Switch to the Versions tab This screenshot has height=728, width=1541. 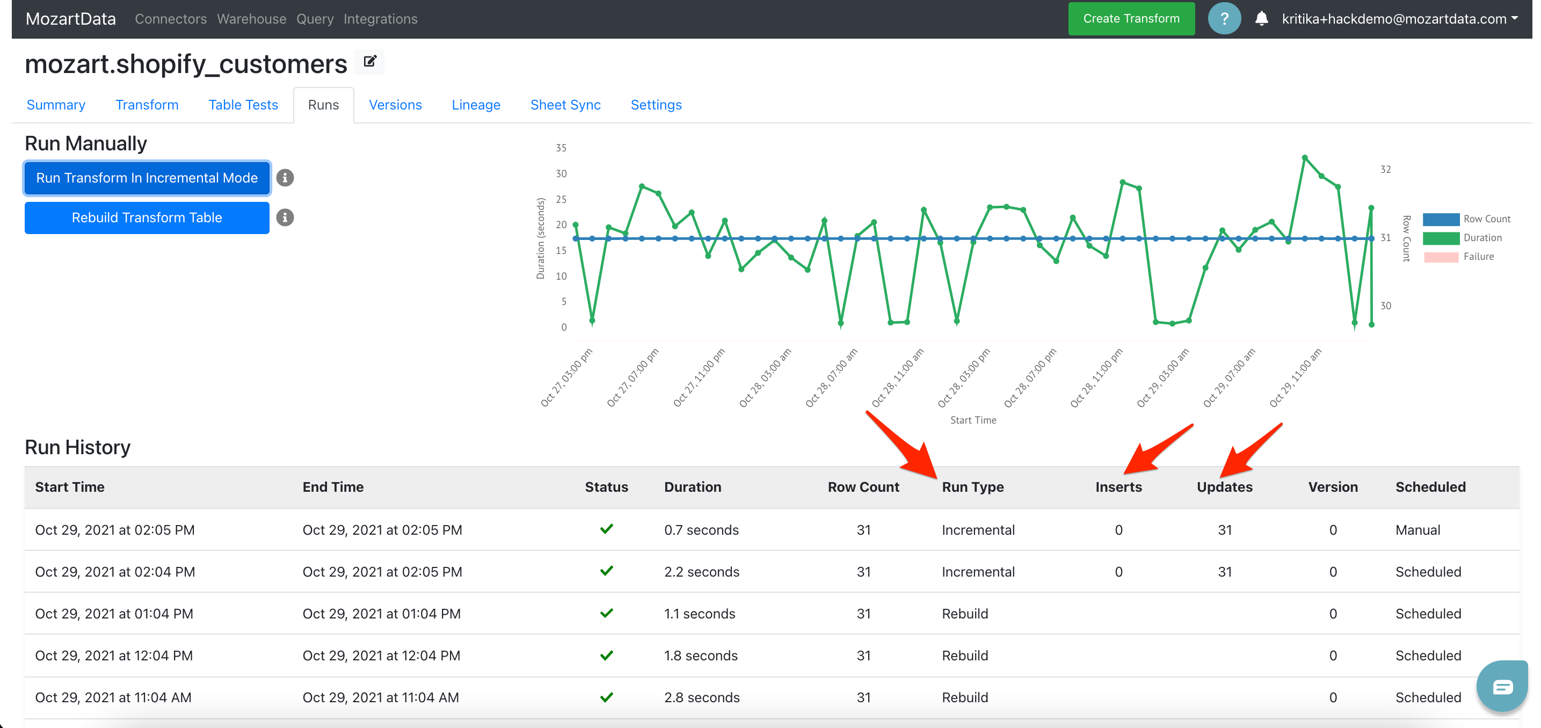point(395,105)
